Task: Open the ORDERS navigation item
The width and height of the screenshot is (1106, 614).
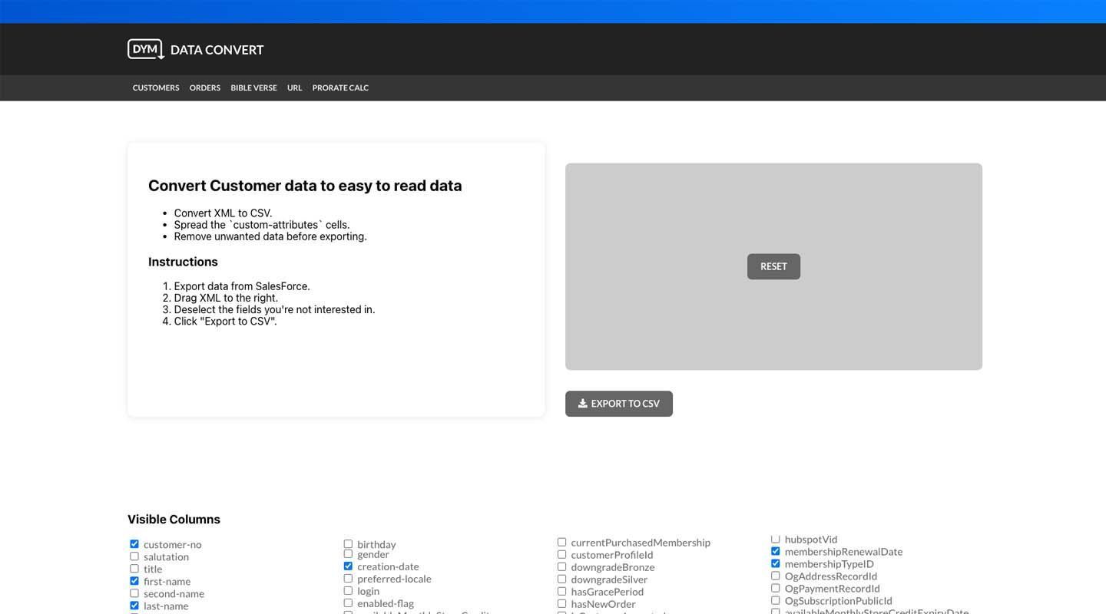Action: pyautogui.click(x=204, y=87)
